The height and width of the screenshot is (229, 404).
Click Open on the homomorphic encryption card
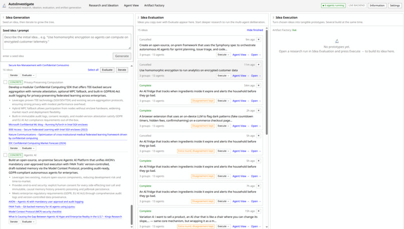coord(256,76)
